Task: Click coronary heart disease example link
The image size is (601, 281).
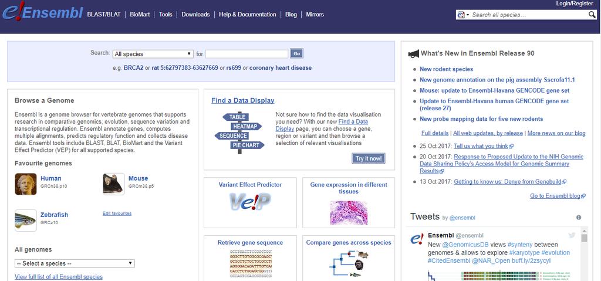Action: (x=281, y=68)
